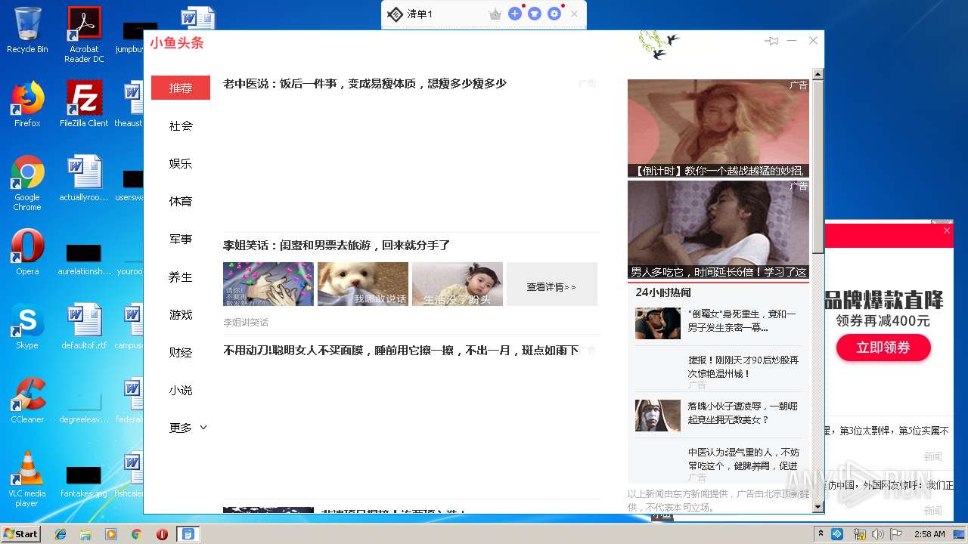Click the 查看详情 button
This screenshot has height=544, width=968.
pyautogui.click(x=551, y=284)
